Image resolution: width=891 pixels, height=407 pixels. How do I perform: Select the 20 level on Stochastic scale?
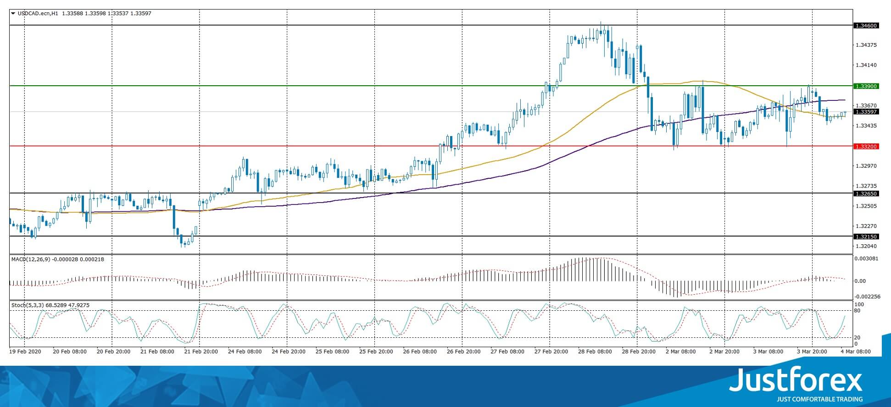[x=858, y=338]
